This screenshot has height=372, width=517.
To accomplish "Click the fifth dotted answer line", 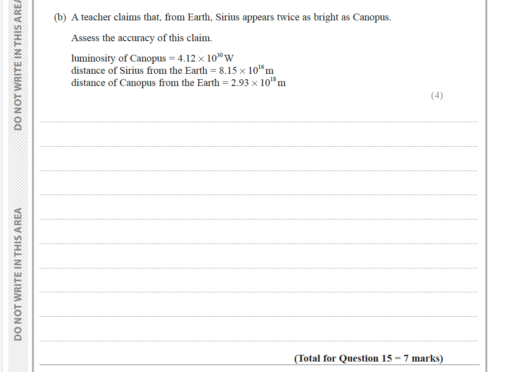I will tap(258, 219).
